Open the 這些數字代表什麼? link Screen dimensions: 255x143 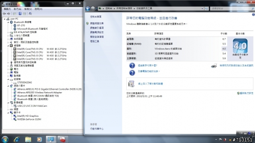pos(147,66)
